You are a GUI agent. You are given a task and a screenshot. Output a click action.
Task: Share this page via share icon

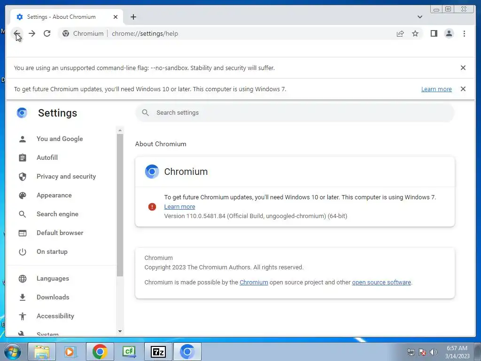[400, 33]
